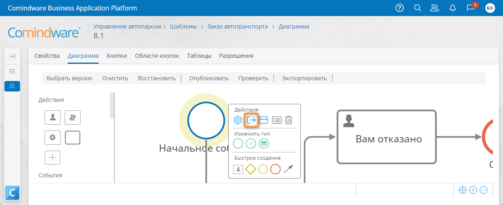Viewport: 503px width, 205px height.
Task: Open the Шаблоны breadcrumb link
Action: [x=183, y=26]
